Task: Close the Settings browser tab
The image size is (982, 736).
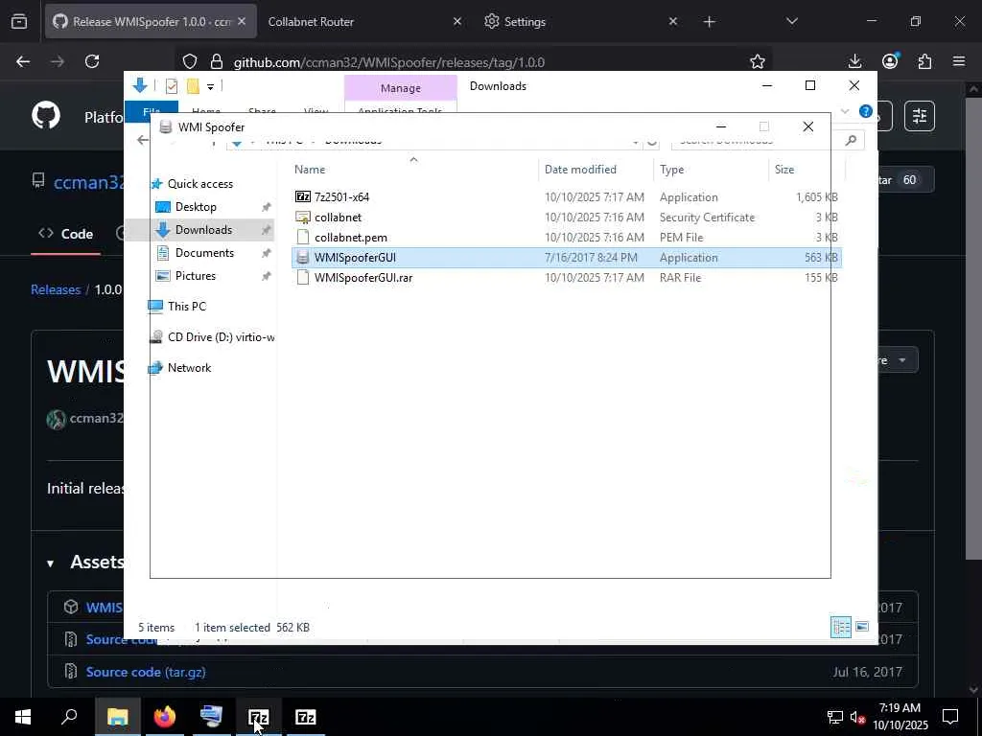Action: point(672,21)
